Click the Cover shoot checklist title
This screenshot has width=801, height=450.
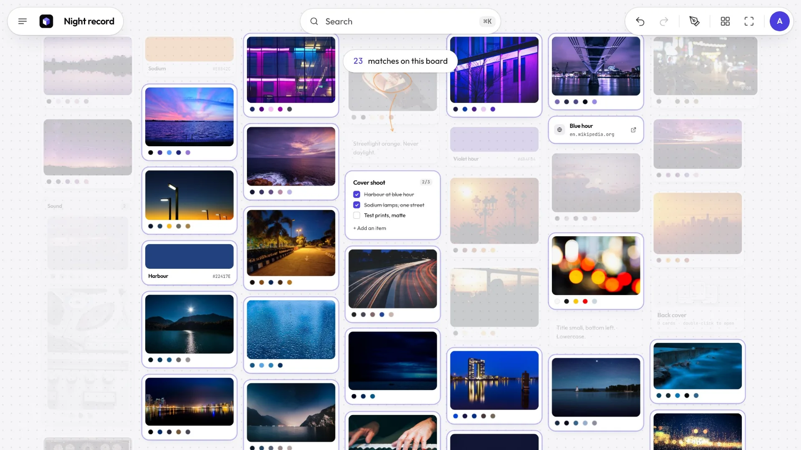pos(369,182)
